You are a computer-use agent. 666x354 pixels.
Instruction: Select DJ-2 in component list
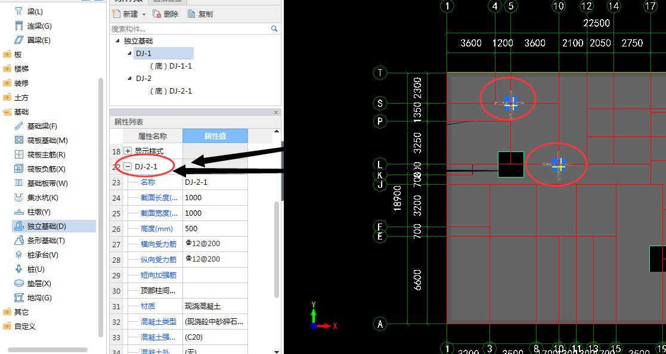[144, 79]
